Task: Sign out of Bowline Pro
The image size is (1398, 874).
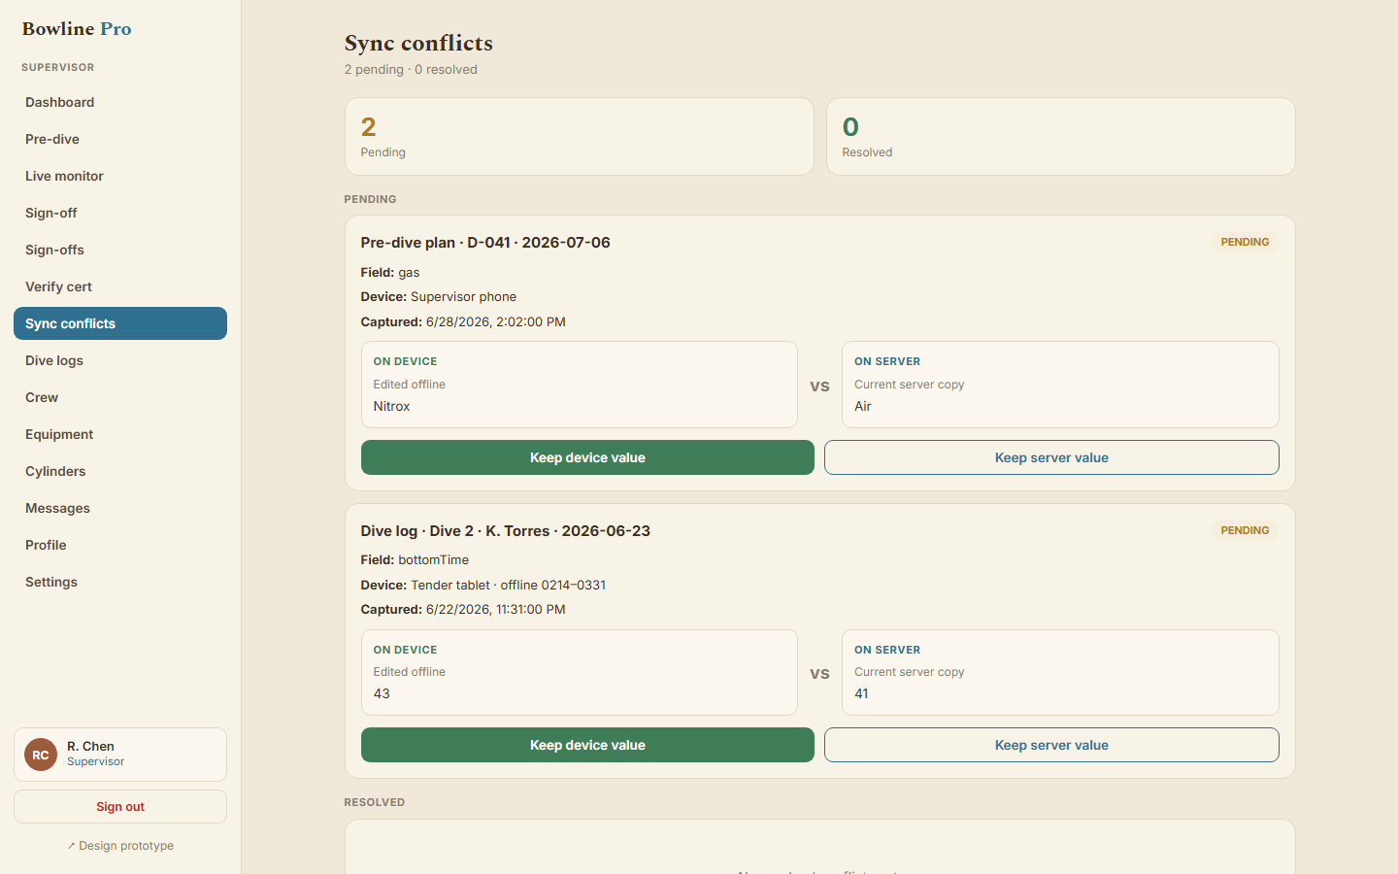Action: [120, 806]
